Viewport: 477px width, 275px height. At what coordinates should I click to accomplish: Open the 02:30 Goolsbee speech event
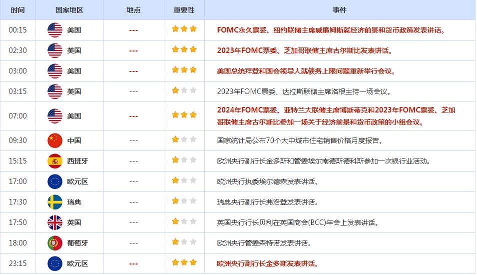(x=305, y=50)
